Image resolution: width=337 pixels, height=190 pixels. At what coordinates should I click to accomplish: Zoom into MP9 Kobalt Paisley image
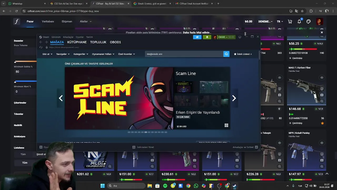coord(322,167)
